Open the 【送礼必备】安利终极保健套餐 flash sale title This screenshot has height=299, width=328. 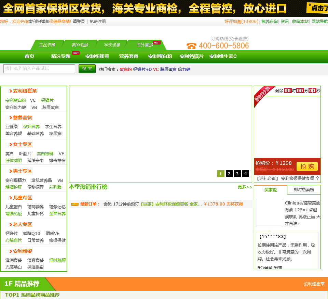(288, 178)
